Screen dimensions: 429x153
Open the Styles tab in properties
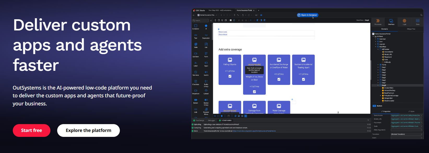(411, 111)
